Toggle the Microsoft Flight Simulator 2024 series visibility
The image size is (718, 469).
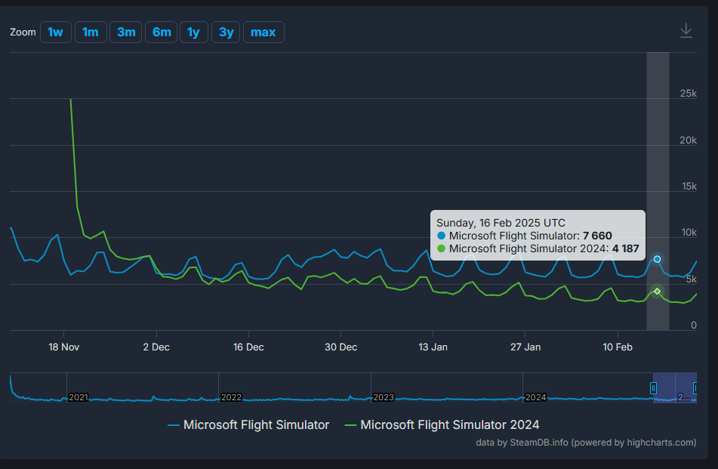click(x=449, y=424)
